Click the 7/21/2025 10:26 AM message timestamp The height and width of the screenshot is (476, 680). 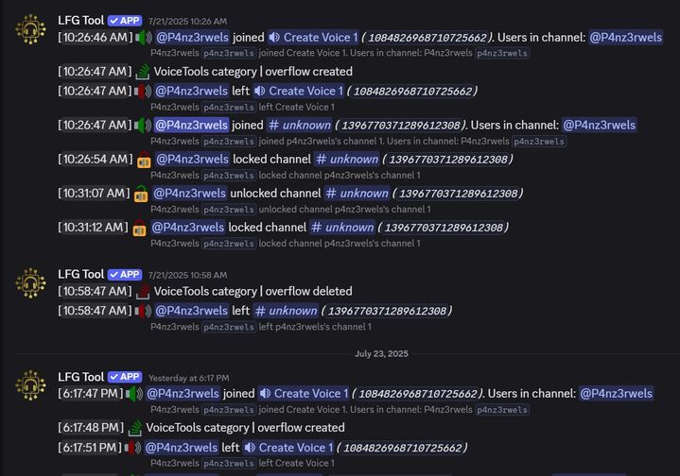[x=187, y=21]
